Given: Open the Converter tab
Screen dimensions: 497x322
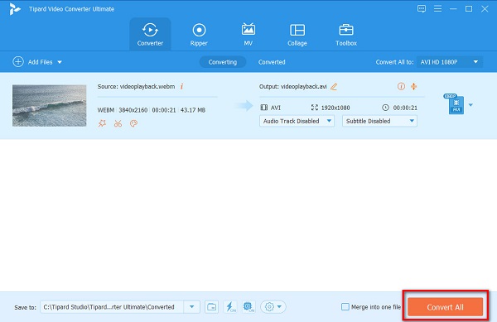Looking at the screenshot, I should [x=150, y=34].
